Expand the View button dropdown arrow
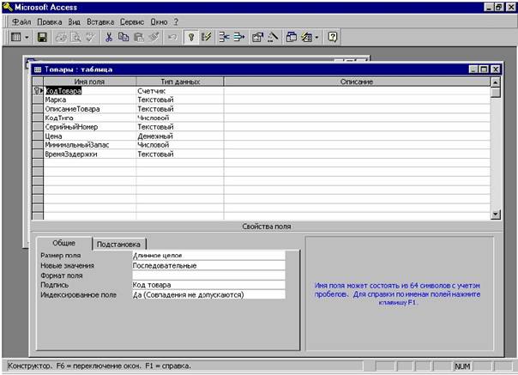Viewport: 518px width, 375px height. (x=27, y=38)
